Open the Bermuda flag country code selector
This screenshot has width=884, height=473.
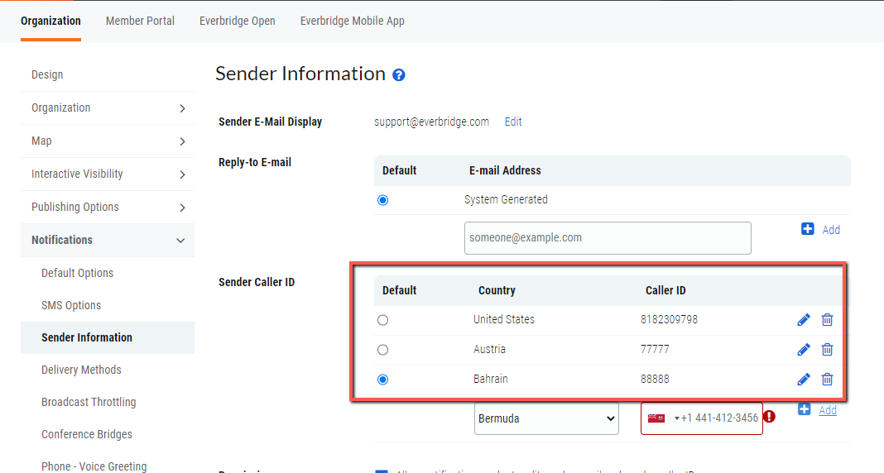point(662,418)
